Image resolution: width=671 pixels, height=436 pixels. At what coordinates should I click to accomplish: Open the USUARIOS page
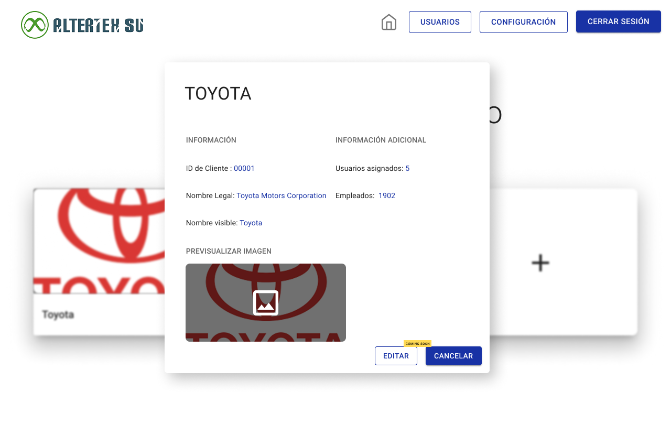(x=440, y=22)
